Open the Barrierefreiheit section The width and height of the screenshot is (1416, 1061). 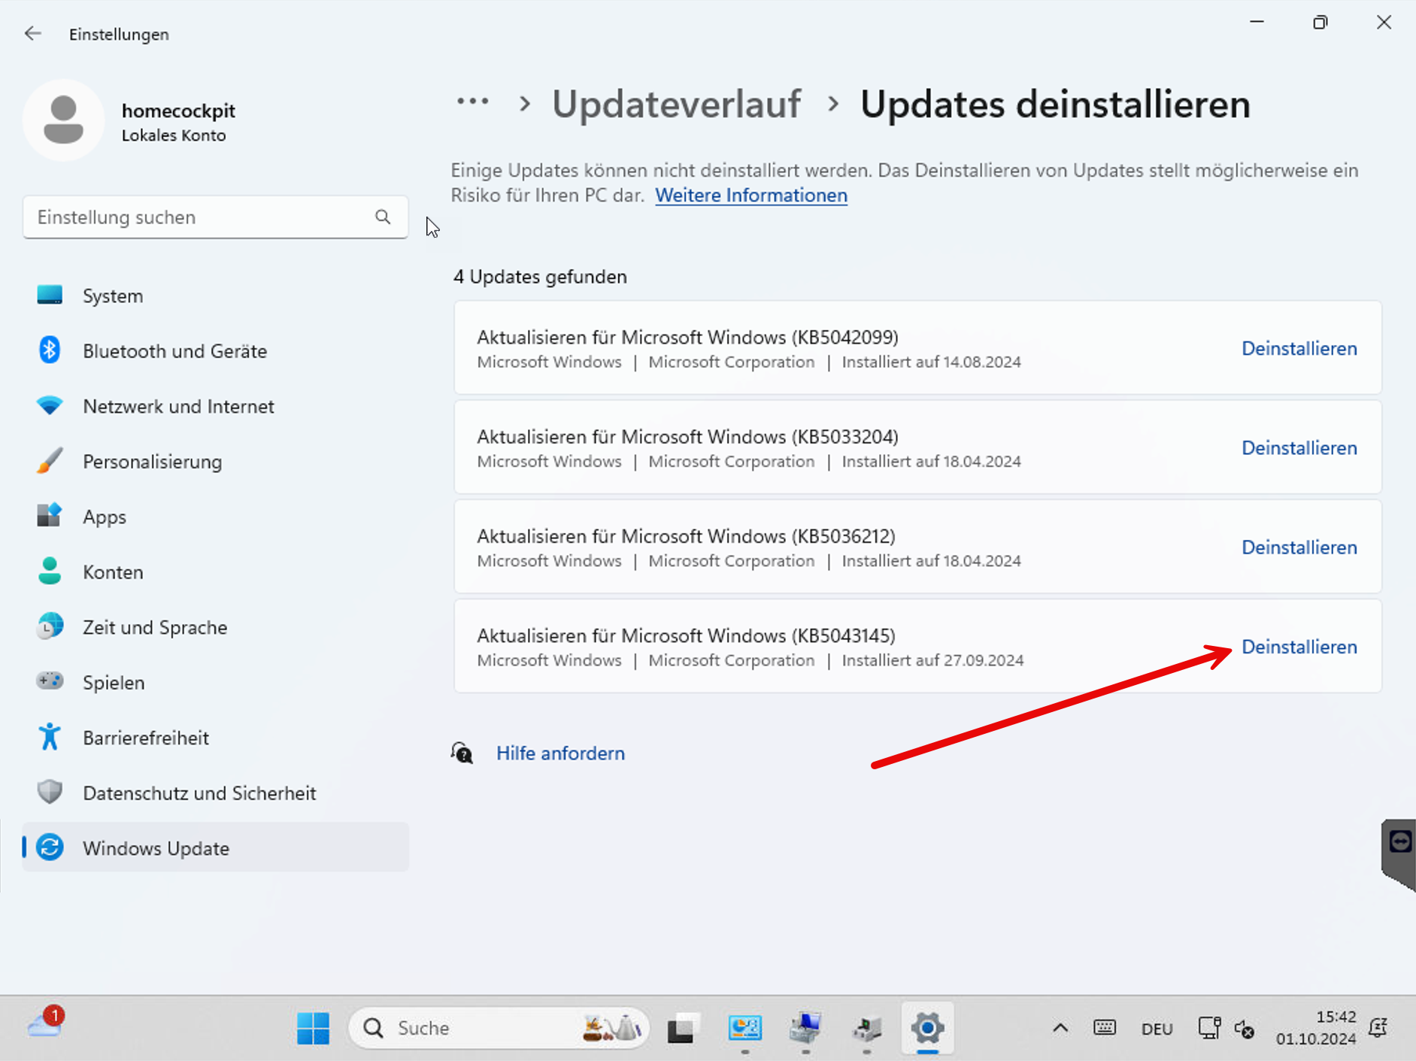[146, 738]
